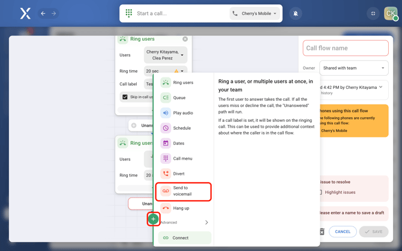
Task: Go back with the left arrow
Action: (x=43, y=13)
